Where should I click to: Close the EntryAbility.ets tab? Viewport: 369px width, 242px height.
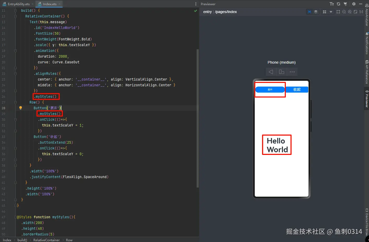pyautogui.click(x=33, y=4)
